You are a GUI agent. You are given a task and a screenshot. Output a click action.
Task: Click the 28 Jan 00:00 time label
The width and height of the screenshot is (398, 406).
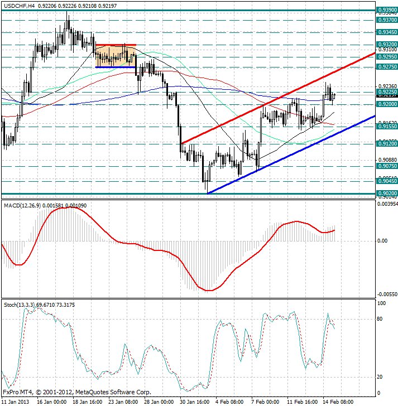(x=159, y=402)
